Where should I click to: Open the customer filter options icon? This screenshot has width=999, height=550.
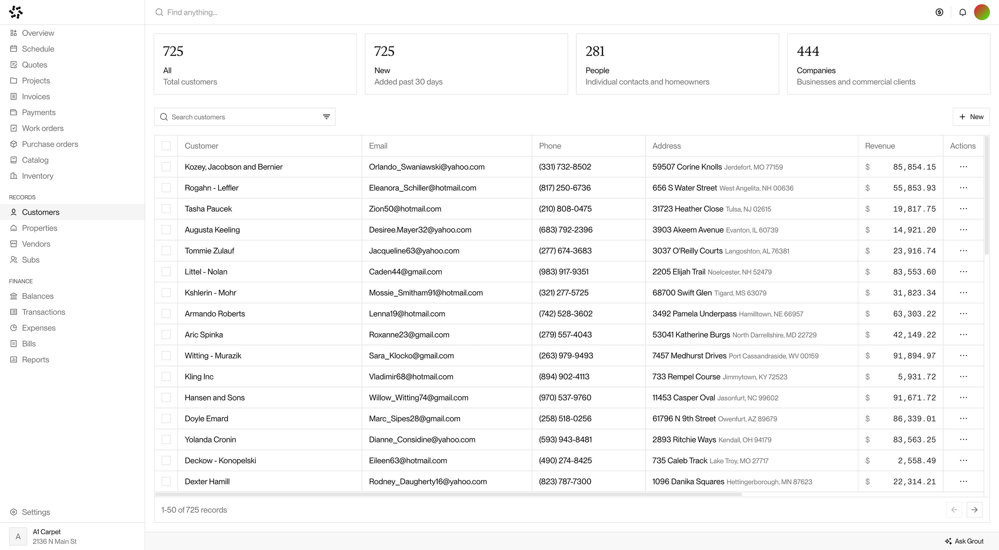(x=327, y=117)
